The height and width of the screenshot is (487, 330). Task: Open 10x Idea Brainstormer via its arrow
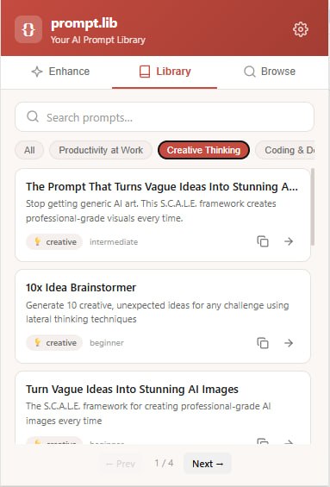point(289,343)
